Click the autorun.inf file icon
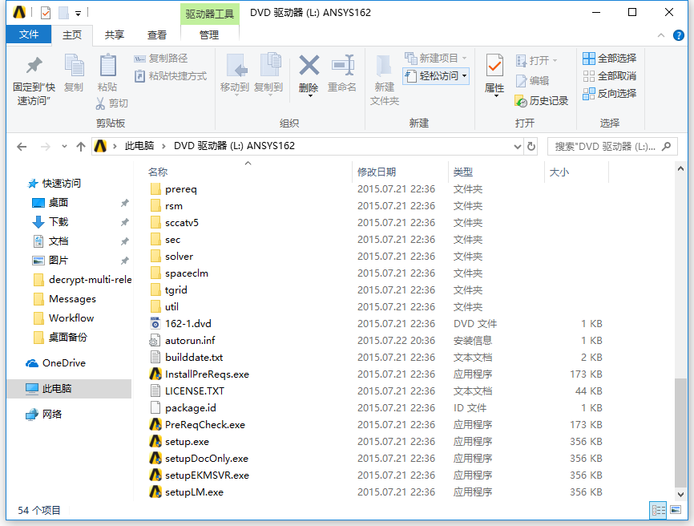This screenshot has width=694, height=526. pyautogui.click(x=155, y=341)
